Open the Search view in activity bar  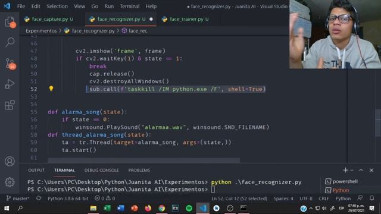click(x=10, y=42)
